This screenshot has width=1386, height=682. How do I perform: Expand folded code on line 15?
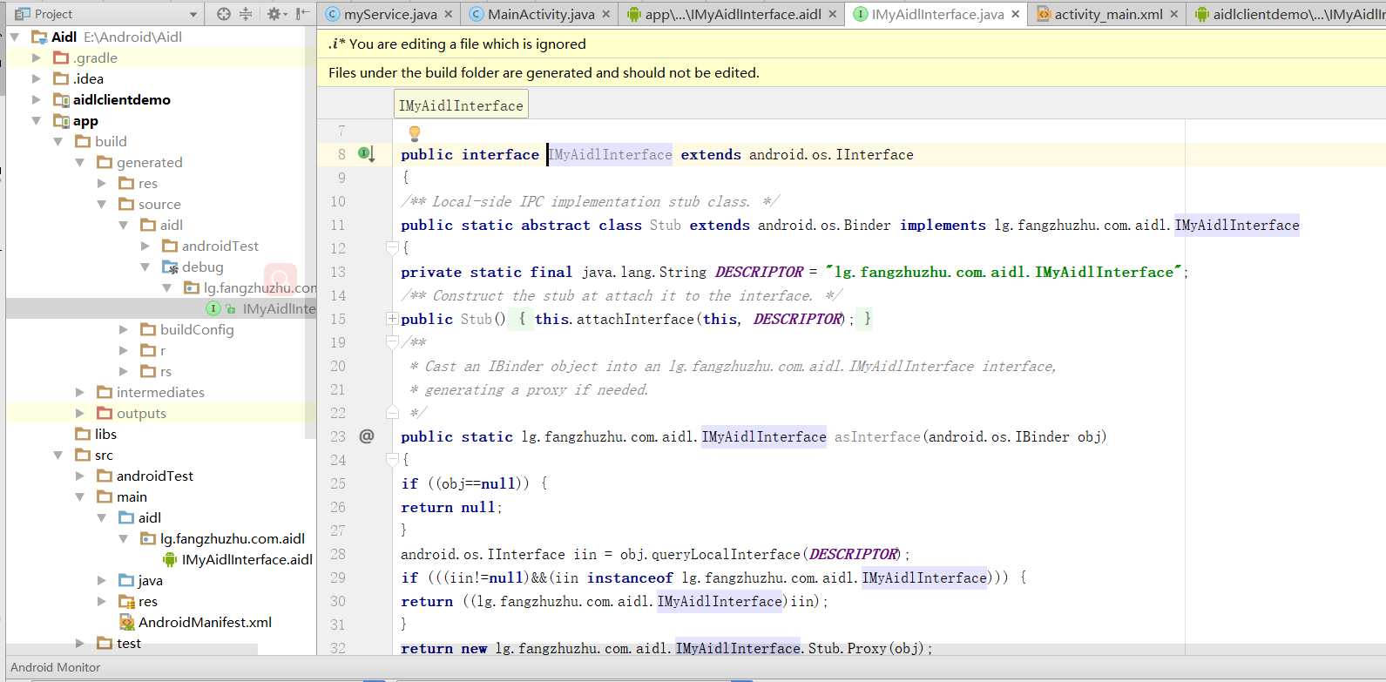(392, 319)
